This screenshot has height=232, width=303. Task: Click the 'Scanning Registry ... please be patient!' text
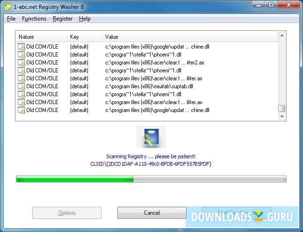click(151, 156)
